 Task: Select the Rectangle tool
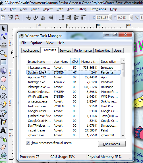pos(3,62)
